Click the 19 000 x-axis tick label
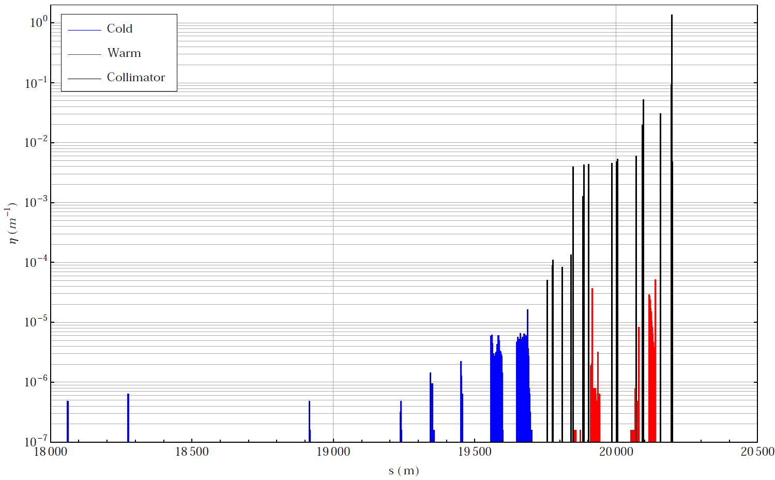Screen dimensions: 775x480 click(x=333, y=452)
